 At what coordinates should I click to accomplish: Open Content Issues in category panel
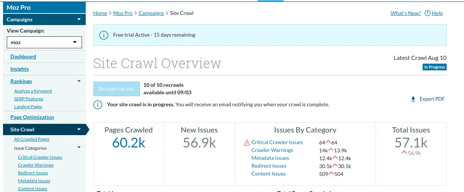coord(268,174)
